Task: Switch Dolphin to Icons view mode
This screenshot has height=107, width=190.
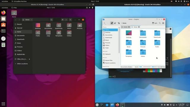Action: (112, 23)
